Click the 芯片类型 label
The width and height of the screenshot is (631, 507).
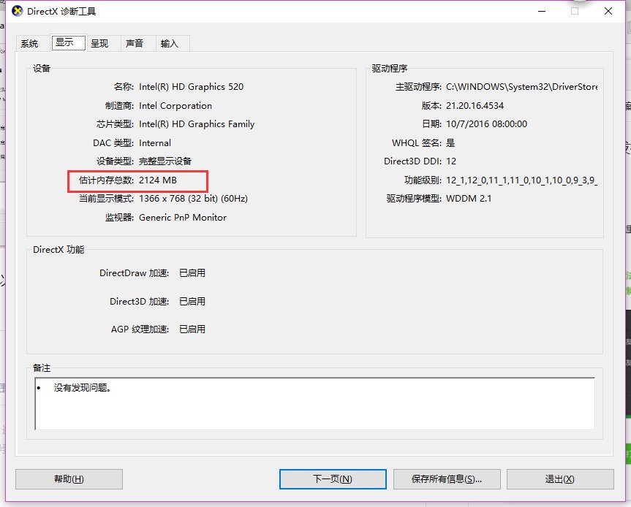[115, 124]
